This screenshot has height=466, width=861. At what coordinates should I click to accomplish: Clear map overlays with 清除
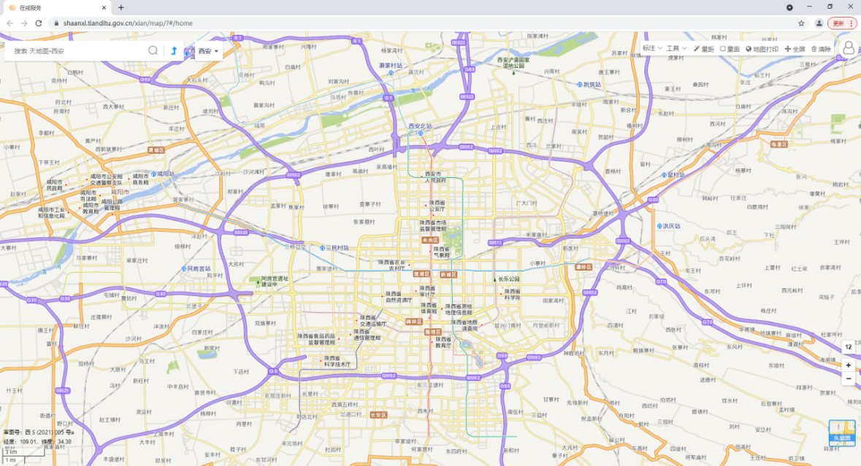822,49
